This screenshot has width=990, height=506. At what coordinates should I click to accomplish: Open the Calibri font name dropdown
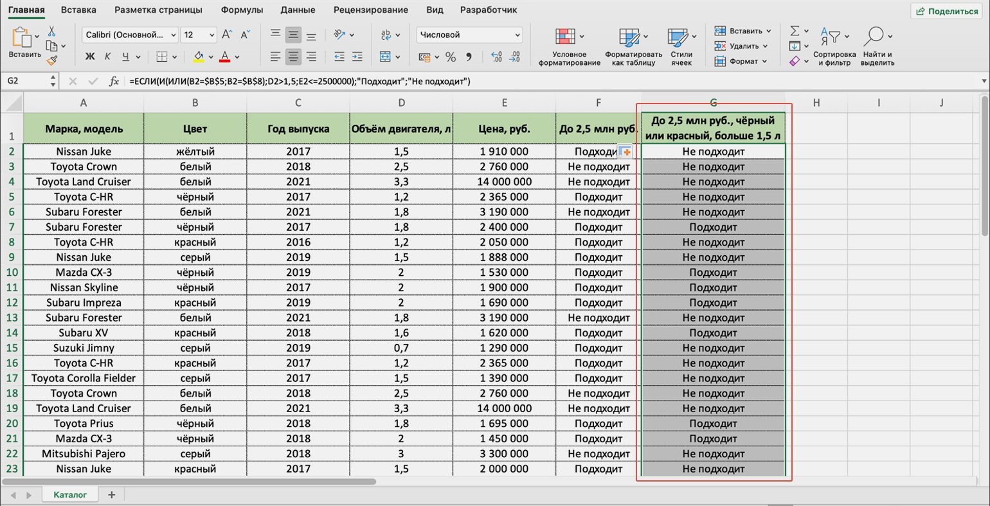(x=130, y=35)
